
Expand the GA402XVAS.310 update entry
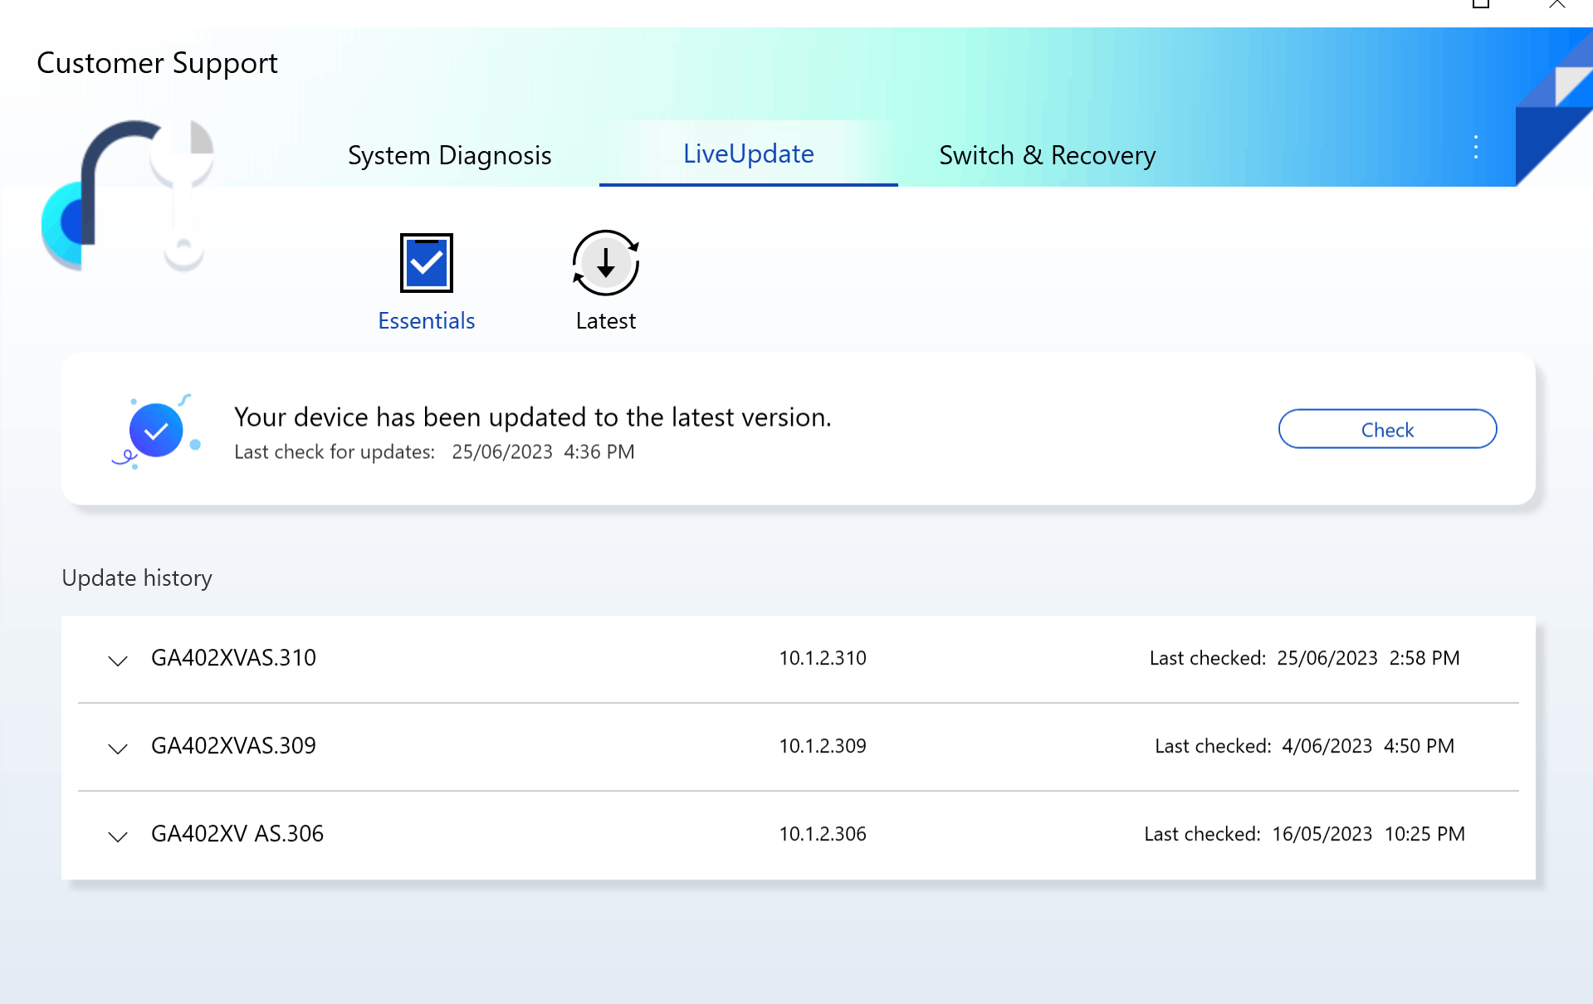coord(118,660)
